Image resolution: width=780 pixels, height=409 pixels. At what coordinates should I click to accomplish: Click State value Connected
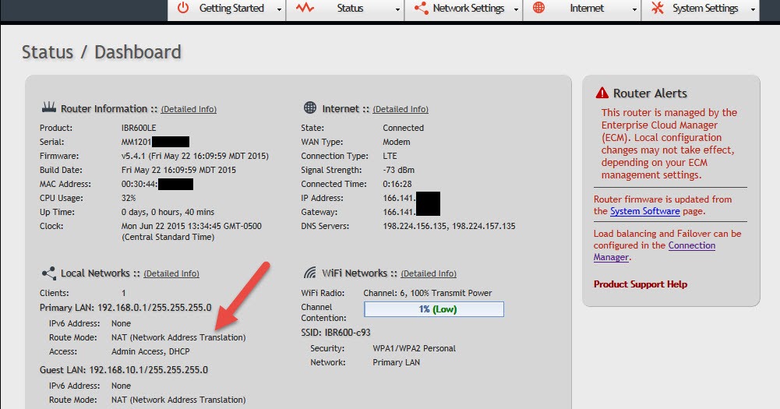(404, 128)
